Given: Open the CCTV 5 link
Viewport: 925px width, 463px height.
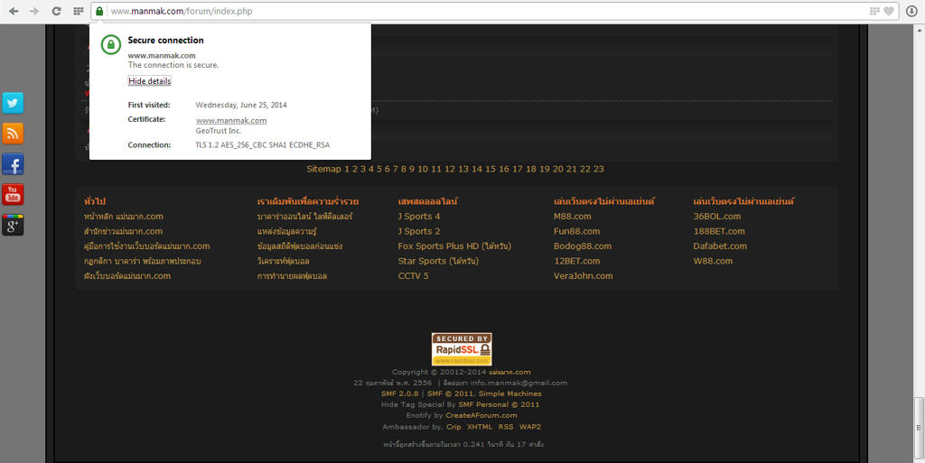Looking at the screenshot, I should click(x=414, y=275).
